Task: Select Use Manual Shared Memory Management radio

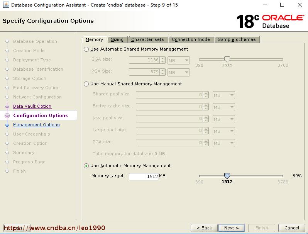Action: [x=86, y=84]
